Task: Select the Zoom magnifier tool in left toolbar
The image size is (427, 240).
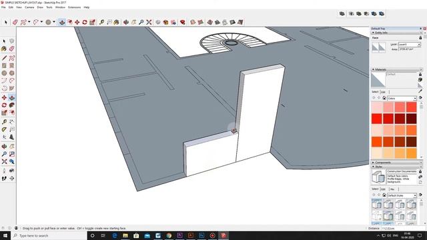Action: tap(4, 154)
